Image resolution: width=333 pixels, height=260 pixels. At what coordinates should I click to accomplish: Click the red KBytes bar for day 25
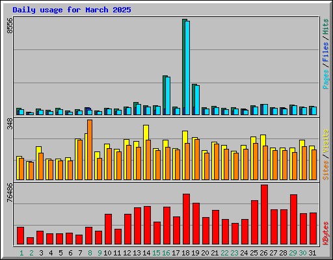(254, 222)
